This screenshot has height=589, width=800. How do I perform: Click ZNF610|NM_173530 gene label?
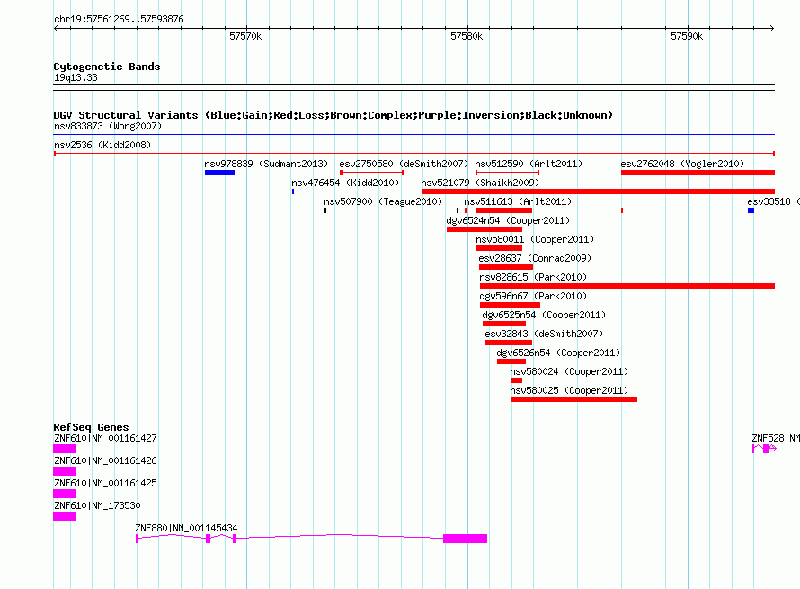(x=97, y=505)
